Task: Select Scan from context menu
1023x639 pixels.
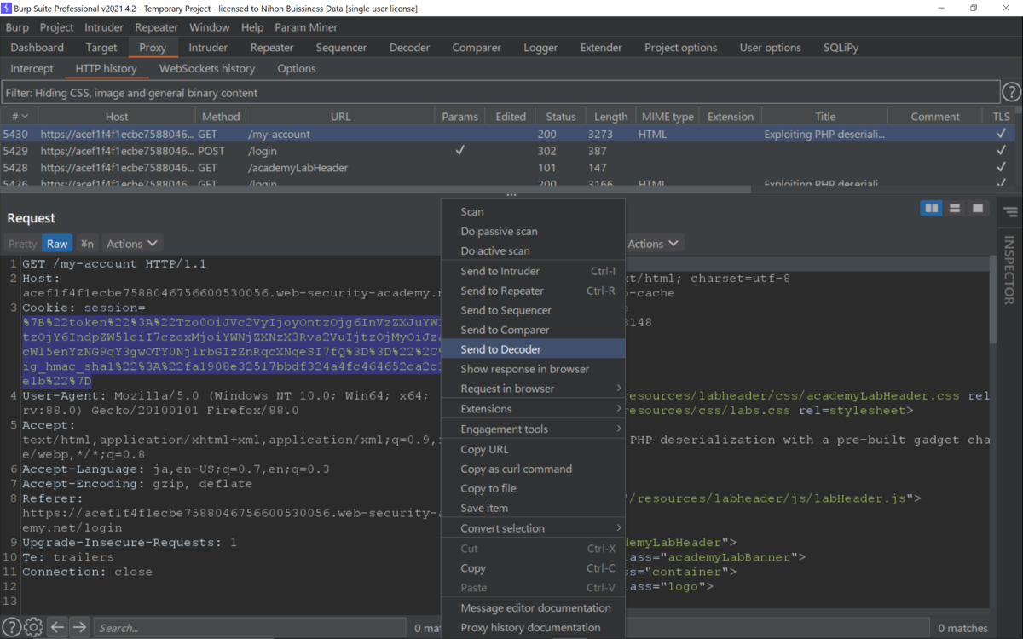Action: (x=533, y=212)
